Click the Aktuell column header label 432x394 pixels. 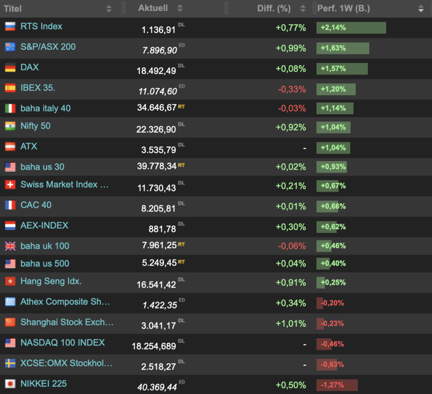tap(153, 8)
